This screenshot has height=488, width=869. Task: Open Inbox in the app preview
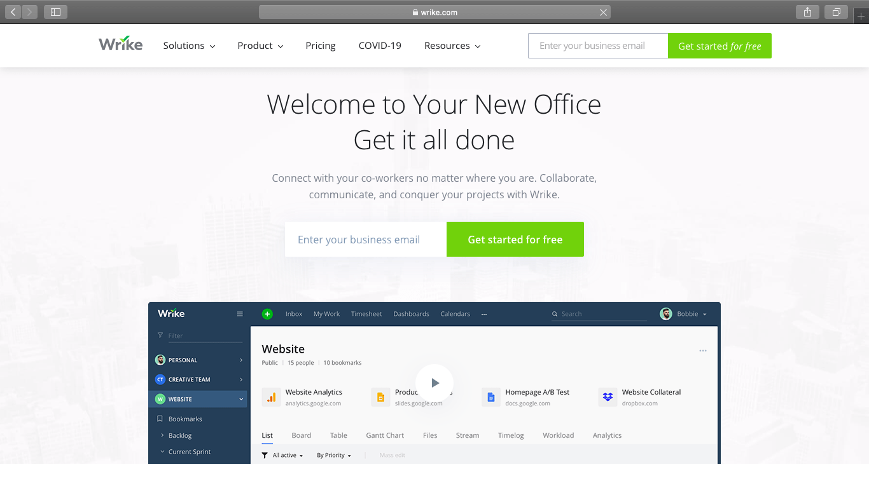[294, 314]
